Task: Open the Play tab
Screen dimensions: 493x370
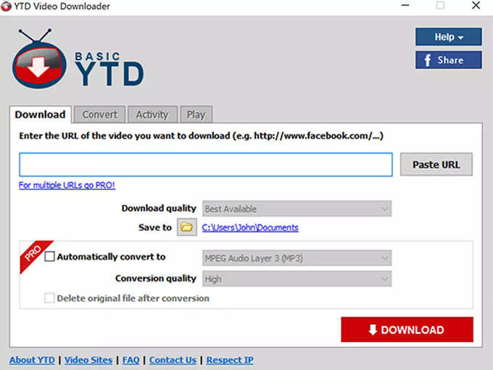Action: point(196,115)
